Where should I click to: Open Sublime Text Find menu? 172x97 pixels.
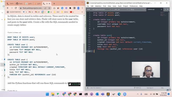click(105, 6)
